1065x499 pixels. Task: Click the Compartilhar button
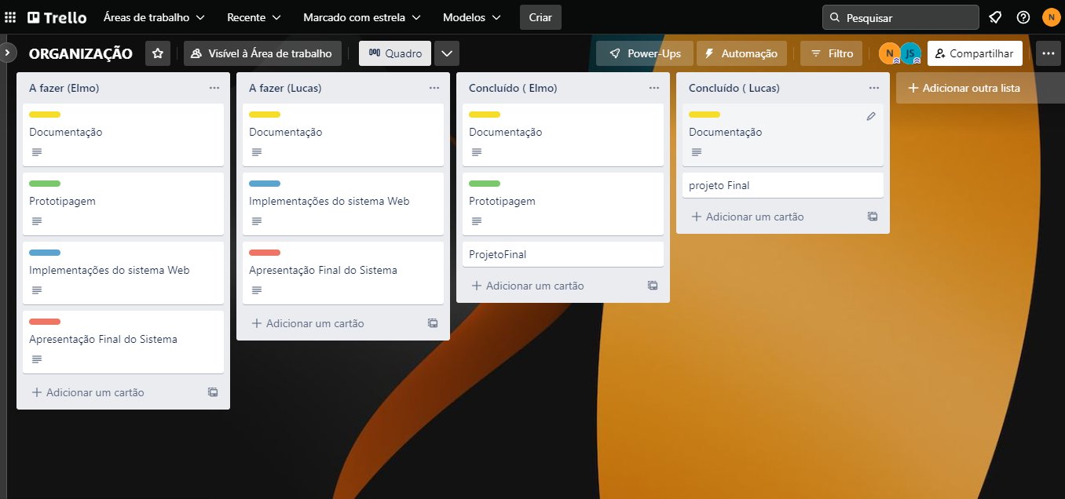click(x=975, y=53)
